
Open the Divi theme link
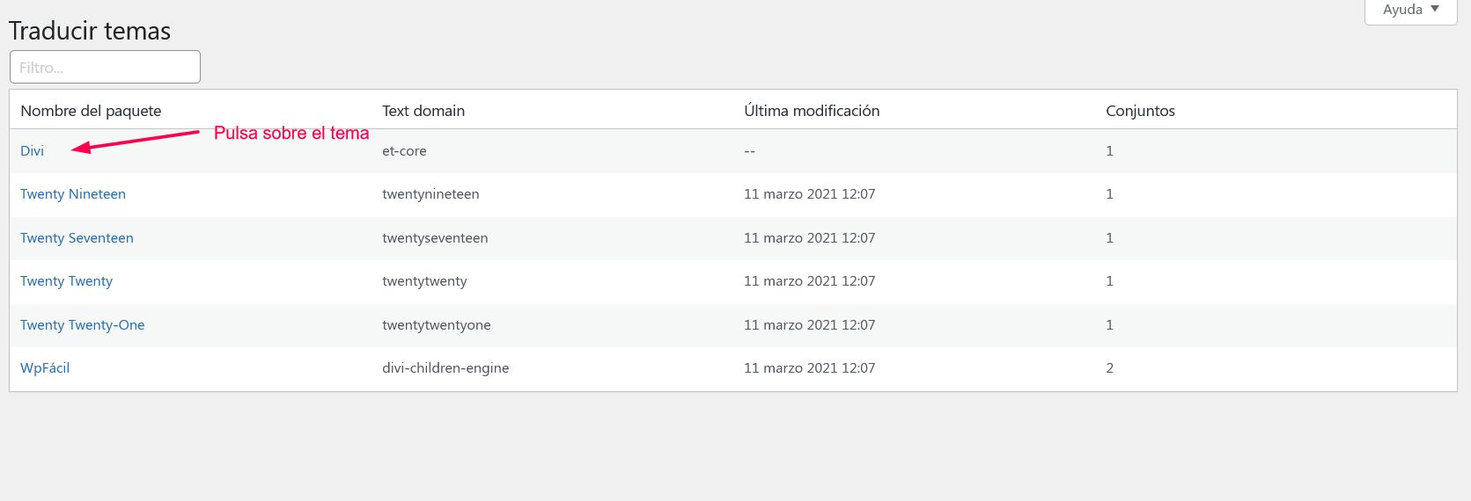pyautogui.click(x=33, y=151)
